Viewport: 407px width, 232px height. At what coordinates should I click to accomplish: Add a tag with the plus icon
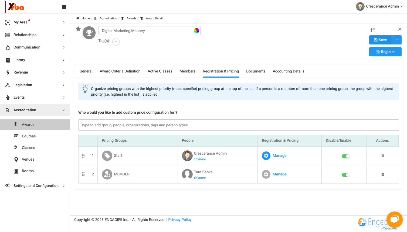tap(116, 42)
